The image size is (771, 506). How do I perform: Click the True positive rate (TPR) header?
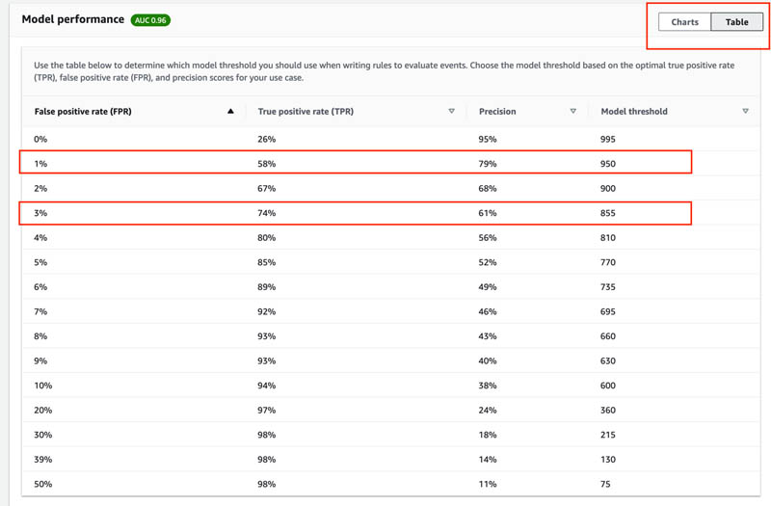(306, 112)
